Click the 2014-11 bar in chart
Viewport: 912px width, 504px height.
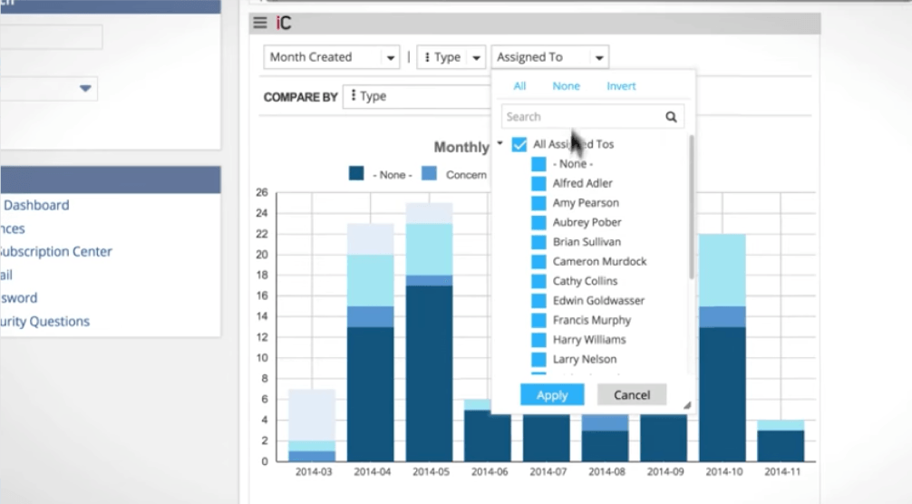[x=781, y=441]
